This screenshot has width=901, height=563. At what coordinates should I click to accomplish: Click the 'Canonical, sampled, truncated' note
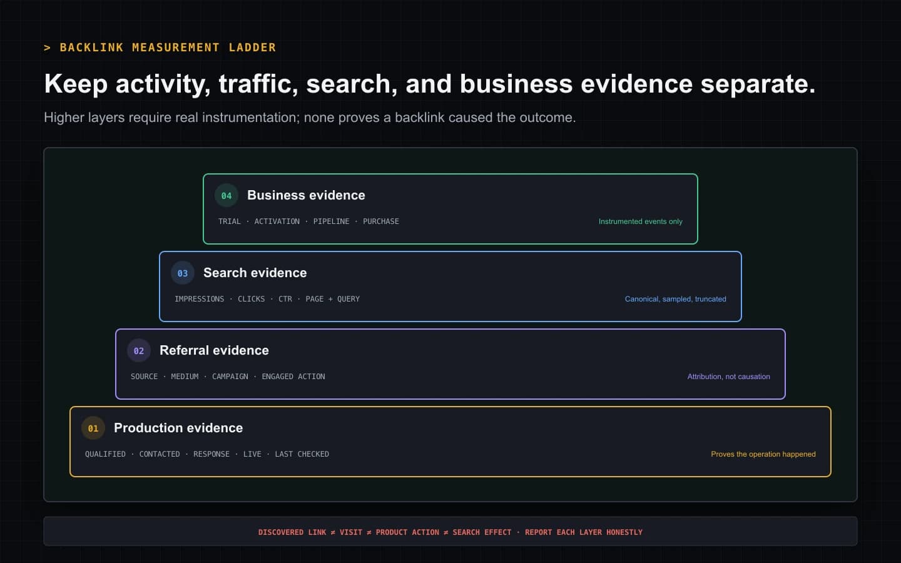click(x=675, y=299)
